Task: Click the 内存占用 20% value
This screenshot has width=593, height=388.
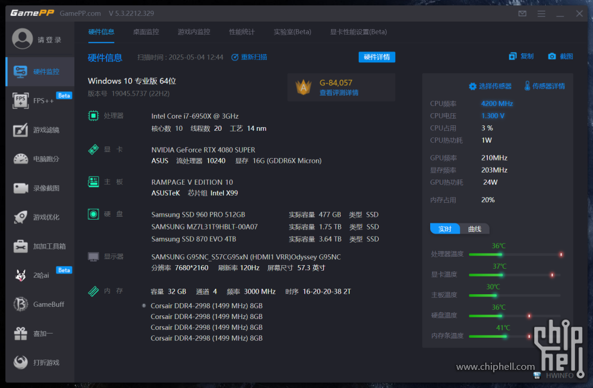Action: [488, 200]
